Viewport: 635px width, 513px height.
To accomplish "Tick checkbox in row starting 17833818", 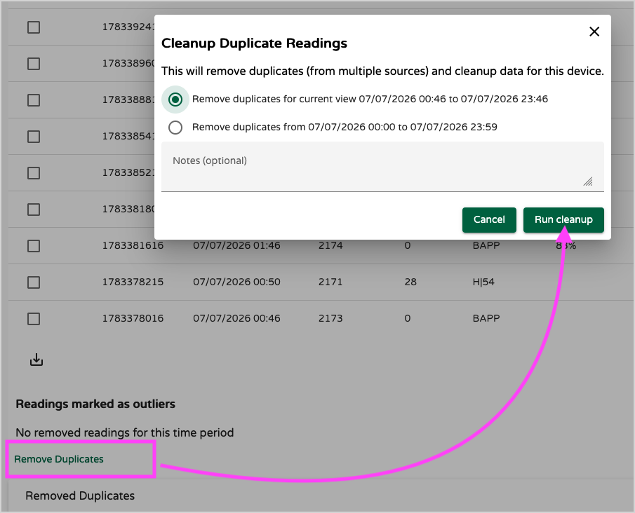I will coord(34,209).
